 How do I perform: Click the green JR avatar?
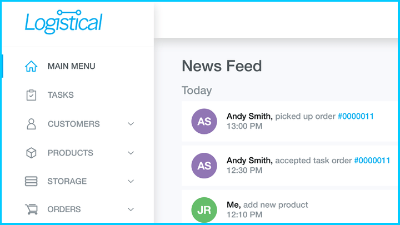[x=204, y=210]
